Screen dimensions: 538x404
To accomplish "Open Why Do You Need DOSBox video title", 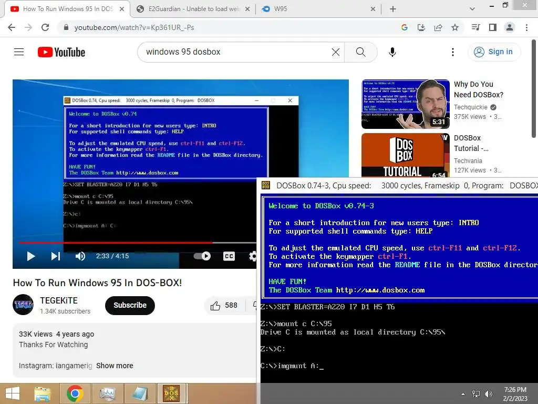I will point(479,89).
